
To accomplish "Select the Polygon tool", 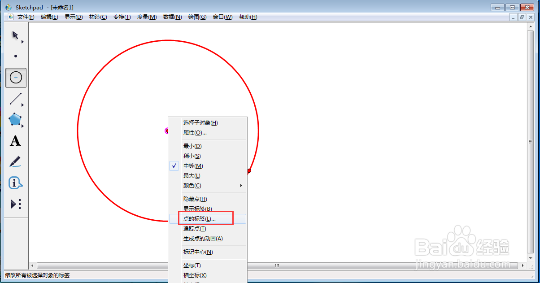I will click(15, 119).
